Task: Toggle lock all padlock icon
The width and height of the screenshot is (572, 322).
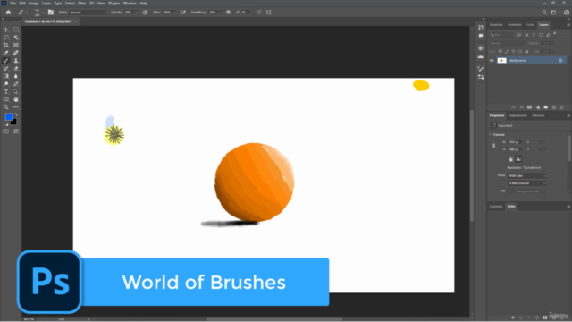Action: pyautogui.click(x=526, y=52)
